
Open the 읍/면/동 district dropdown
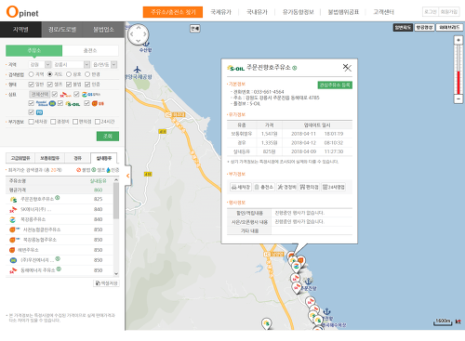point(104,64)
